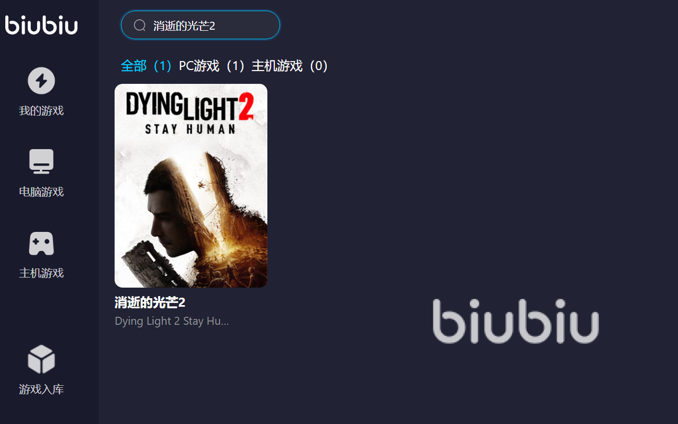Select the 我的游戏 label in the sidebar

click(41, 111)
